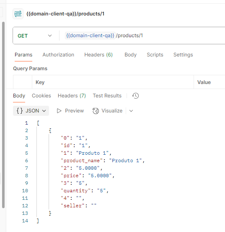View the response Cookies tab

41,96
